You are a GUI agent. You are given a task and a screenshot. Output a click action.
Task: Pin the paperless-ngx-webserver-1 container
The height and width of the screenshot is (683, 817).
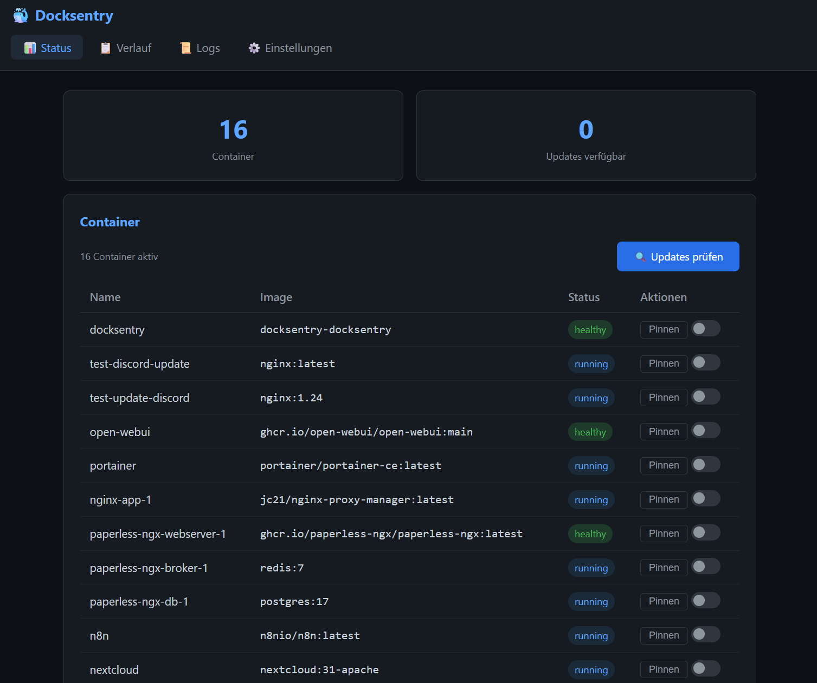click(664, 534)
